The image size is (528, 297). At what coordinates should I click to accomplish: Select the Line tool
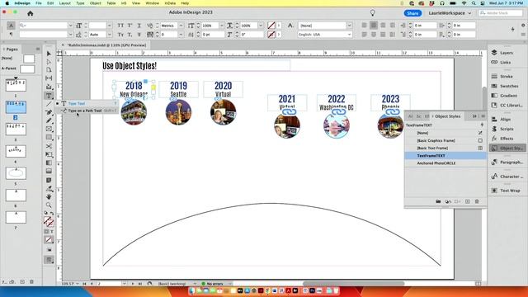pyautogui.click(x=49, y=104)
